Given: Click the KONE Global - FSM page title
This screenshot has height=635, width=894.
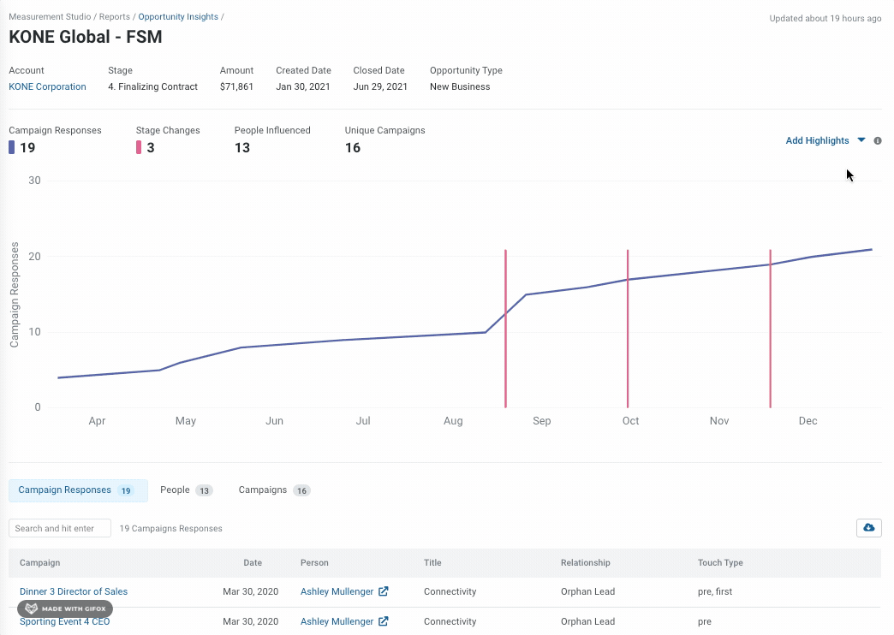Looking at the screenshot, I should pos(86,37).
